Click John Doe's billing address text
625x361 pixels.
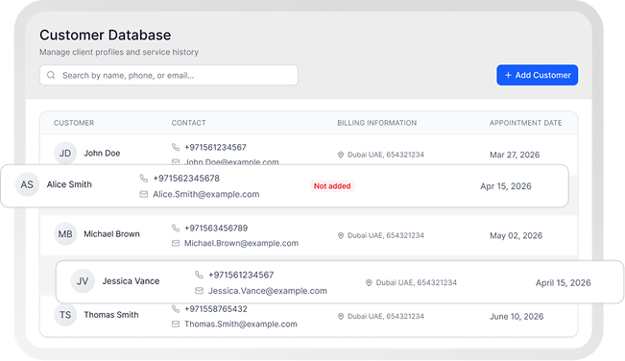click(386, 155)
